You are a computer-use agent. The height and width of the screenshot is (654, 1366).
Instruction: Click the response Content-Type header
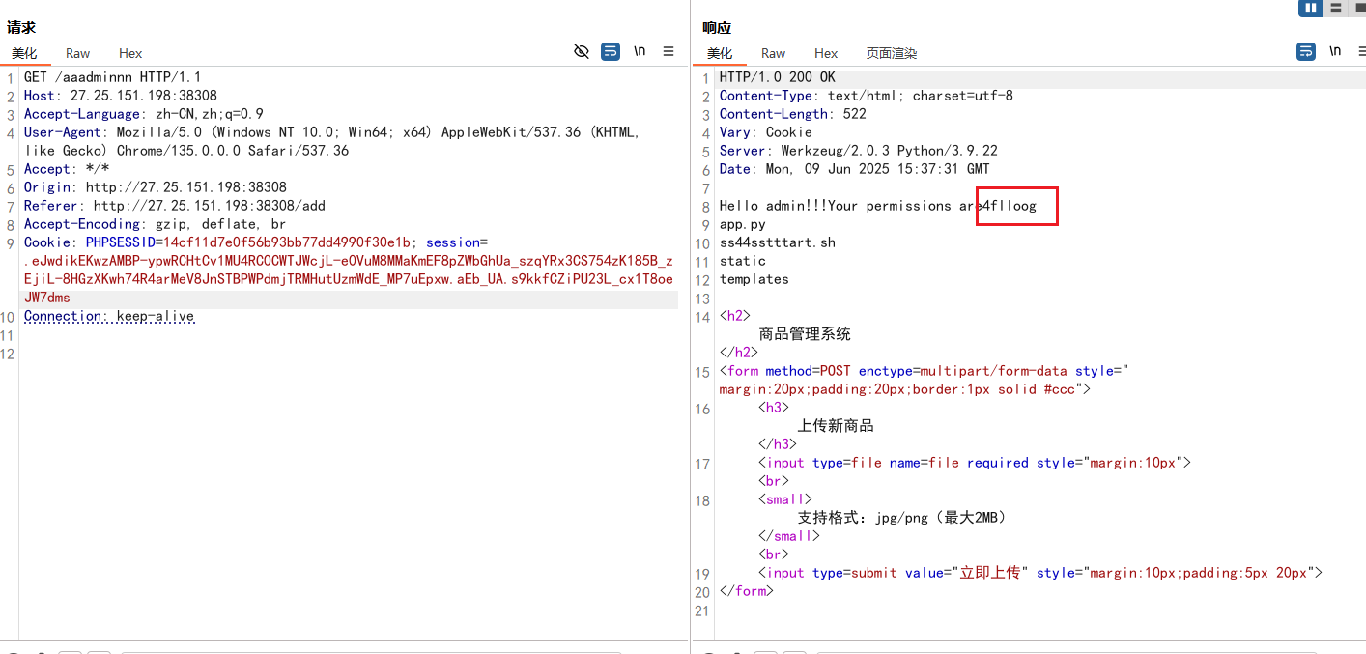click(x=867, y=96)
